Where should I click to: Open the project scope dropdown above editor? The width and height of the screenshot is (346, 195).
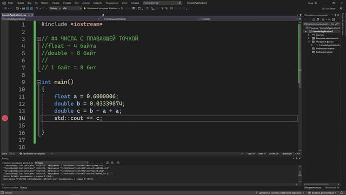point(51,19)
